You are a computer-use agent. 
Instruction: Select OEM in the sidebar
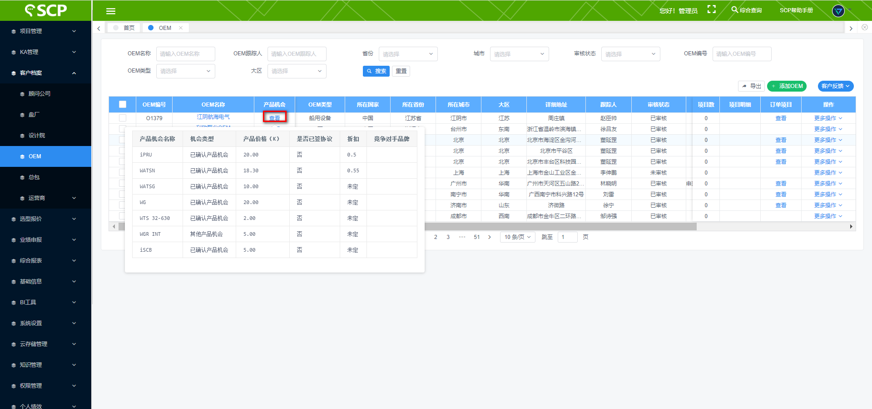point(45,156)
